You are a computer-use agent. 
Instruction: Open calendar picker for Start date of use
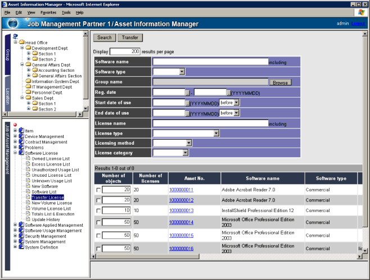click(188, 103)
